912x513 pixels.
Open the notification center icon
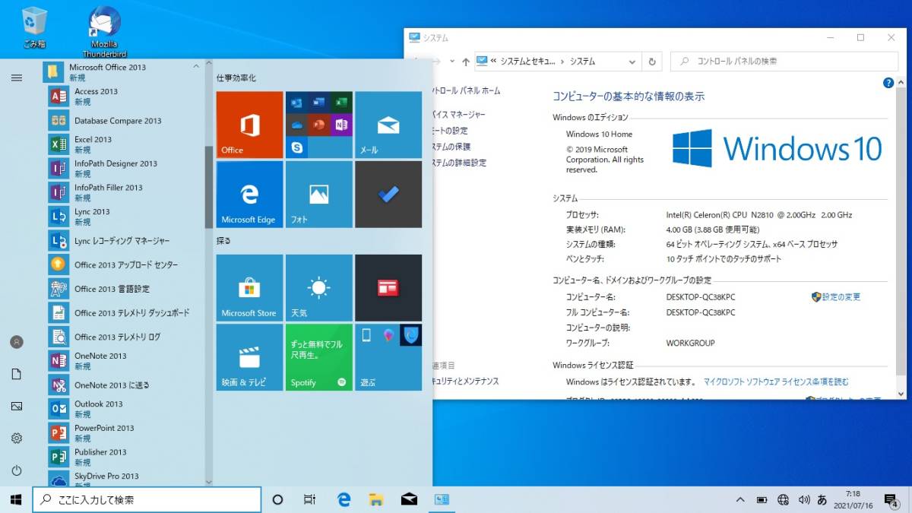coord(891,500)
